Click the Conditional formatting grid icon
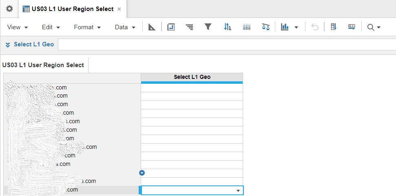The width and height of the screenshot is (396, 196). coord(246,27)
